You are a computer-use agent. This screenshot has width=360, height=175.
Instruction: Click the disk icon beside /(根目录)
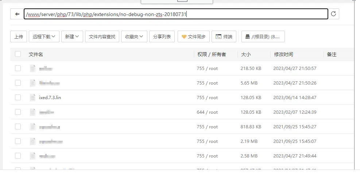pos(248,36)
